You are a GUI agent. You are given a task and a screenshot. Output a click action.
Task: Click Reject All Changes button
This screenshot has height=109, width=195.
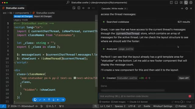(43, 16)
